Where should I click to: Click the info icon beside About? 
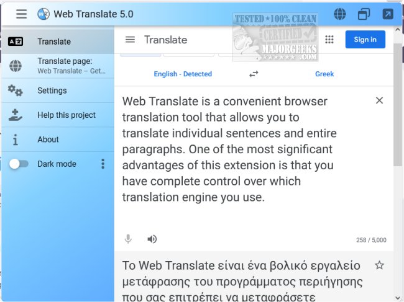click(x=16, y=140)
